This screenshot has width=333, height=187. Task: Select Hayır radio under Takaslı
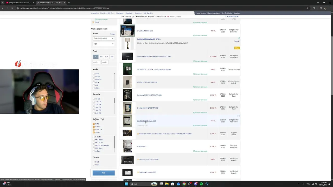[x=94, y=165]
